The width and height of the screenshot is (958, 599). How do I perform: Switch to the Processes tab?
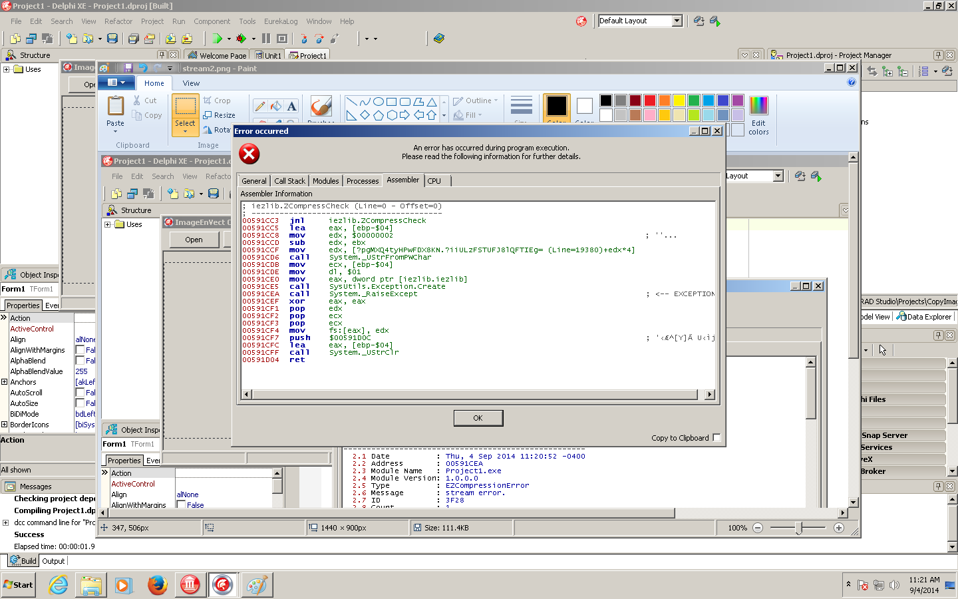point(363,181)
